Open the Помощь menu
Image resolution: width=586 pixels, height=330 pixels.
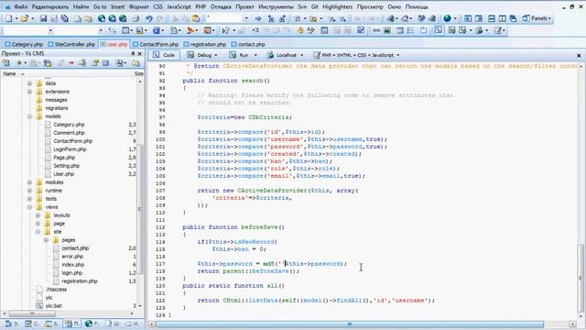pyautogui.click(x=417, y=6)
